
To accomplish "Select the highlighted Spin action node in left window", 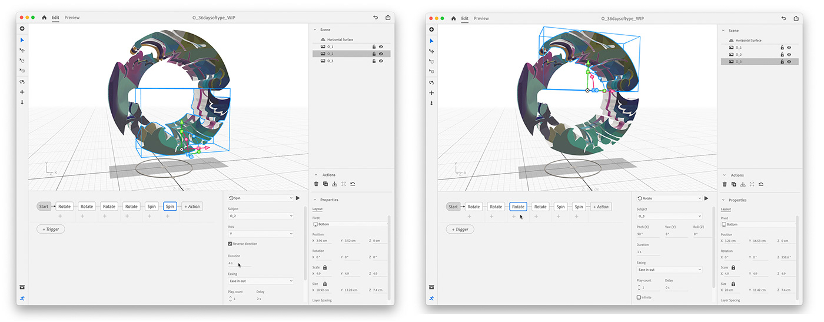I will pos(170,206).
